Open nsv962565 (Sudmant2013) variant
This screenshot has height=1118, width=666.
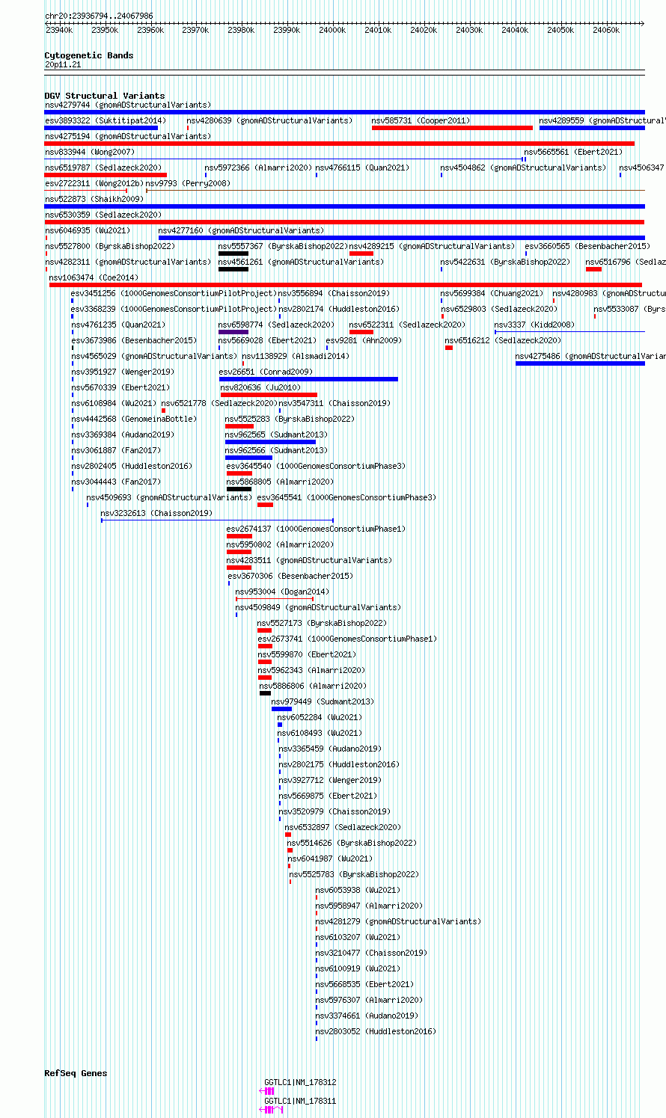(x=276, y=434)
